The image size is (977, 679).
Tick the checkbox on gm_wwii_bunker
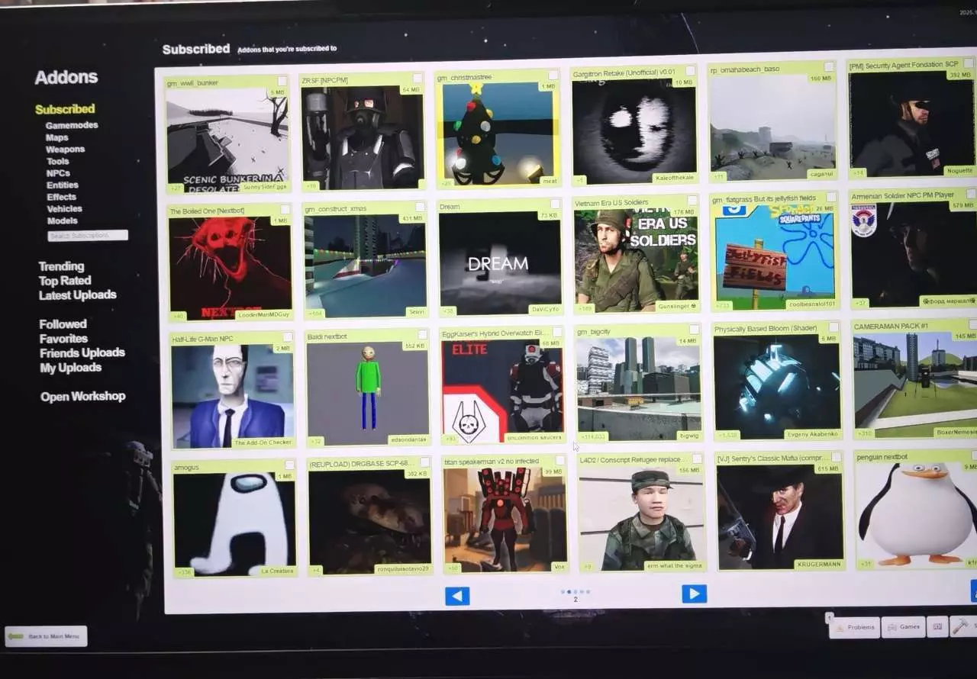282,81
